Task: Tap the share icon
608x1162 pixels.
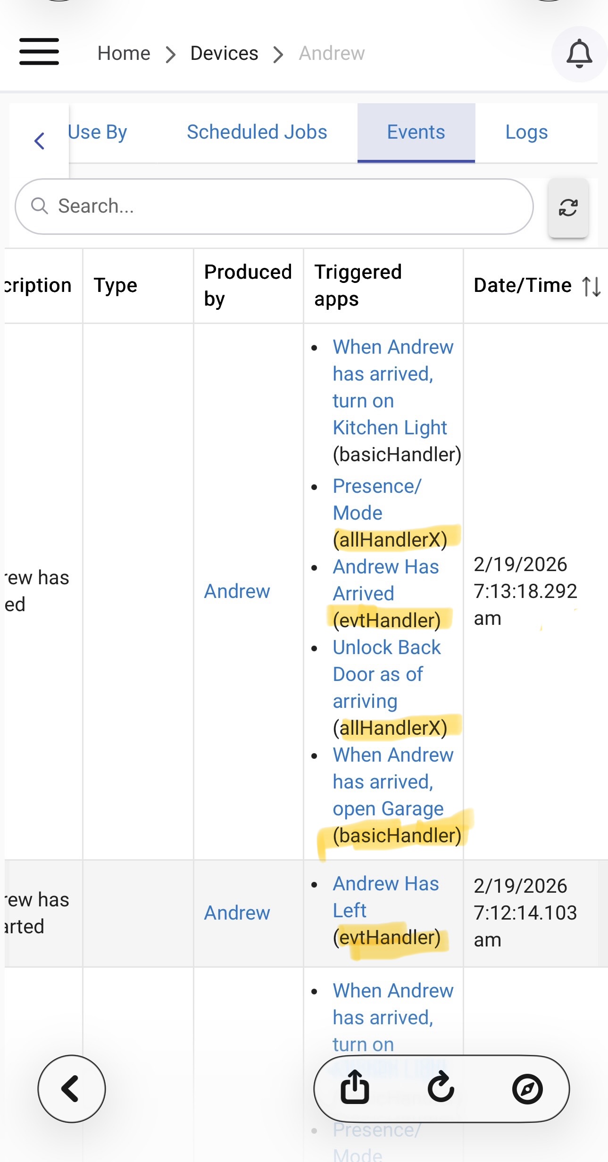Action: [x=355, y=1087]
